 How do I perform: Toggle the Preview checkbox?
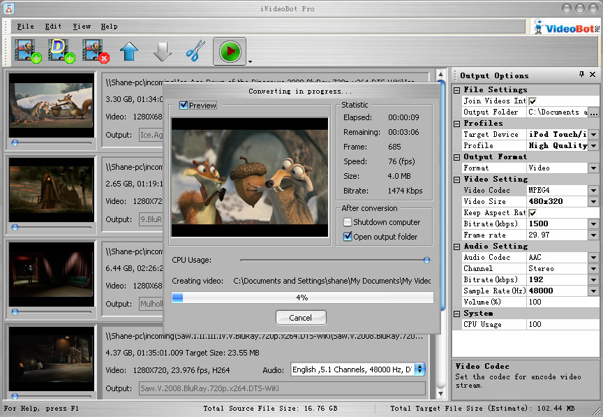click(184, 105)
